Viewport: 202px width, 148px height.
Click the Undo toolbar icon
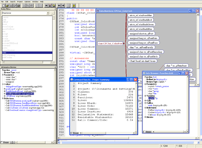[37, 5]
